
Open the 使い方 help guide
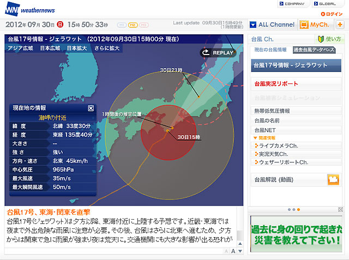[x=329, y=39]
